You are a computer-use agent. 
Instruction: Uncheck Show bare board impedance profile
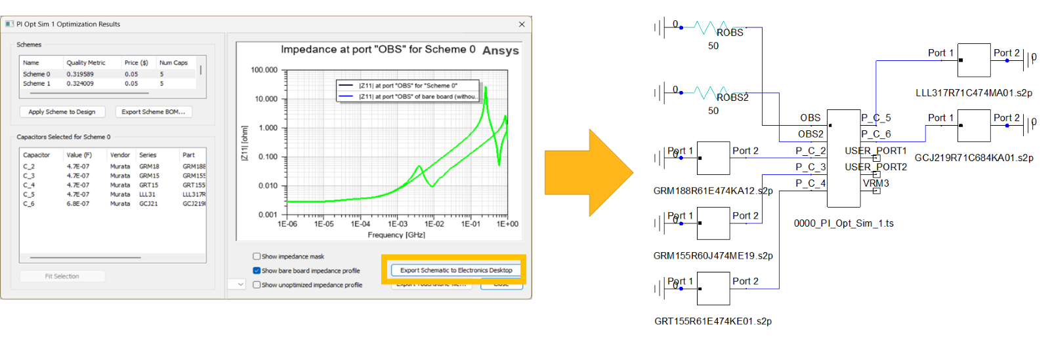[257, 270]
